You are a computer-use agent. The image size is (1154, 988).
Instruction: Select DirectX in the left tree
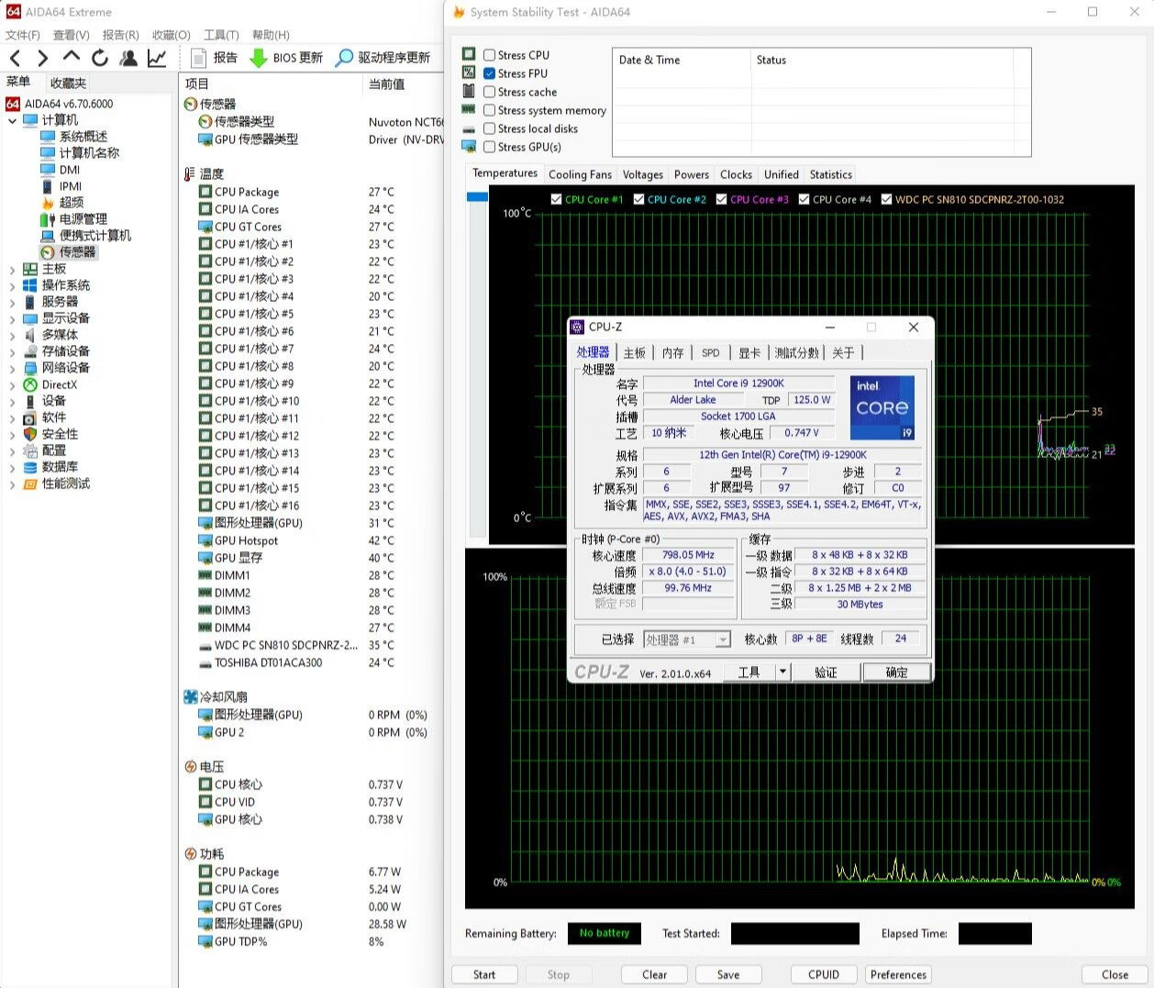tap(59, 385)
